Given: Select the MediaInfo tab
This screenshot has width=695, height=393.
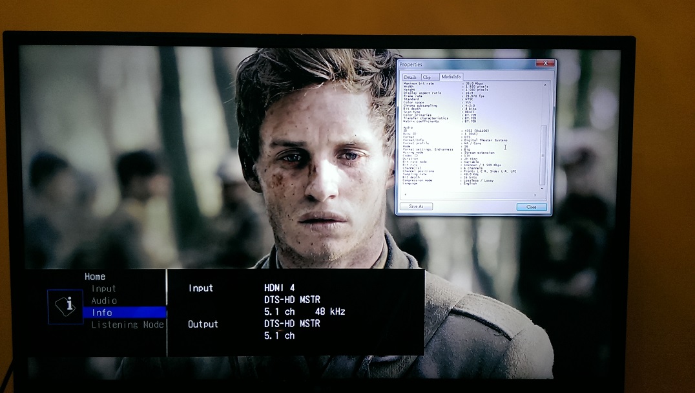Looking at the screenshot, I should coord(451,77).
